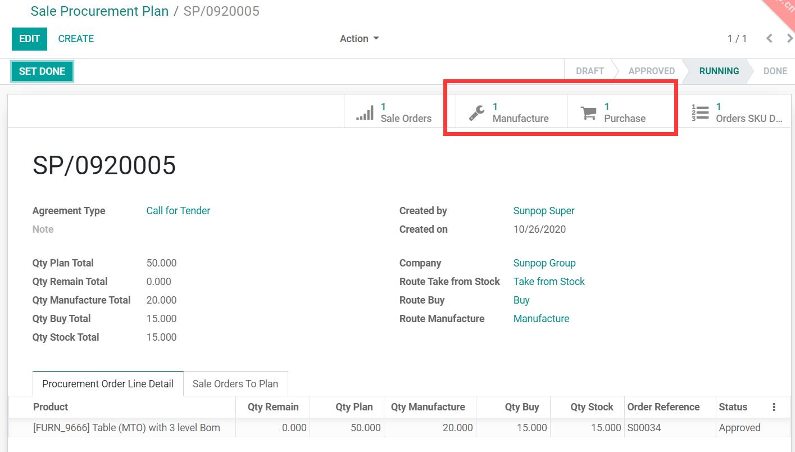
Task: Sort table by Qty Remain column
Action: coord(273,407)
